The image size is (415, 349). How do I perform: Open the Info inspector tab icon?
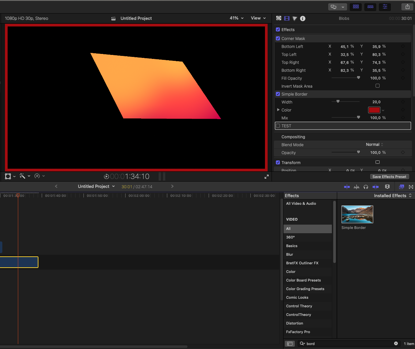[303, 19]
